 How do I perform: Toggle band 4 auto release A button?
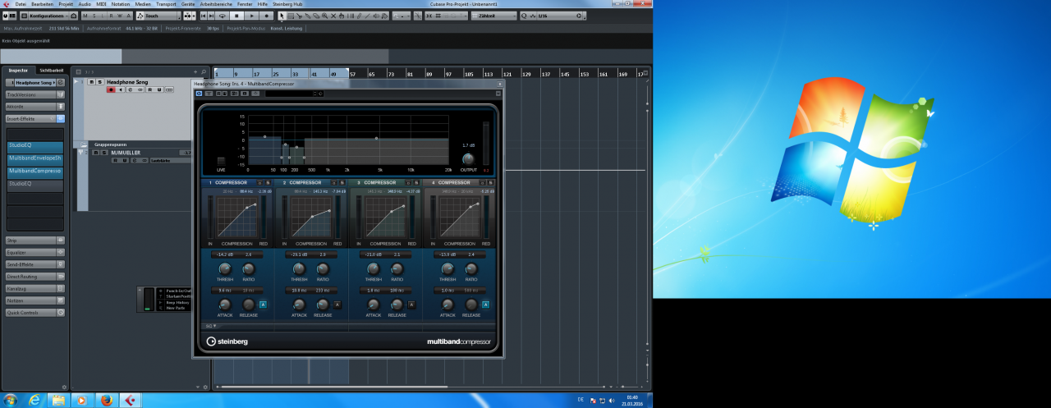pyautogui.click(x=485, y=305)
